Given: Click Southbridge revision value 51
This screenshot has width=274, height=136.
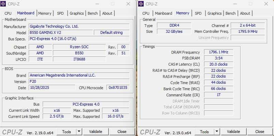Looking at the screenshot, I should point(124,53).
